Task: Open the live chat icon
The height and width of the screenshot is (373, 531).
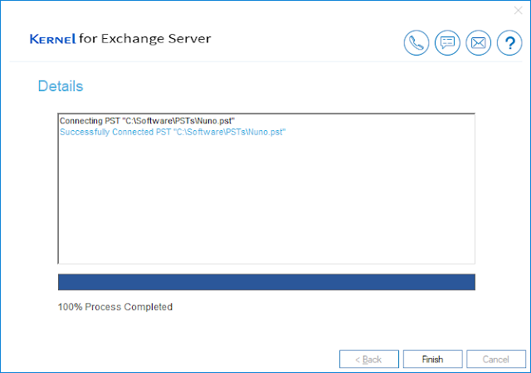Action: point(447,42)
